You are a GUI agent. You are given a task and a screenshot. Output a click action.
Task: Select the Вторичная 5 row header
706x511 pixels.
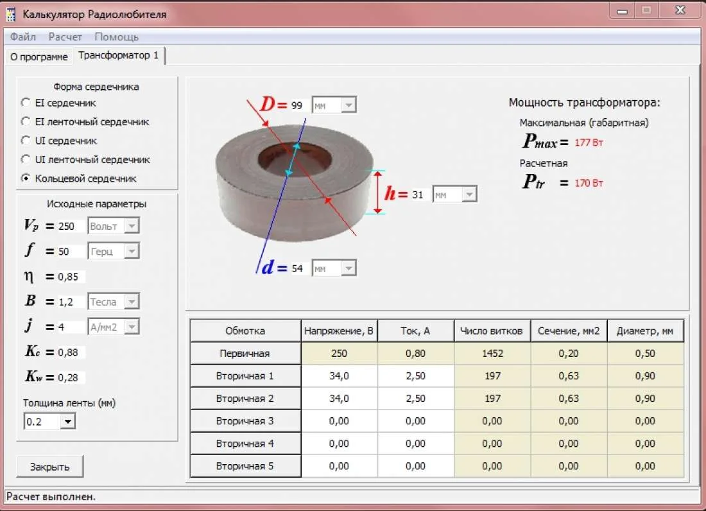click(245, 466)
